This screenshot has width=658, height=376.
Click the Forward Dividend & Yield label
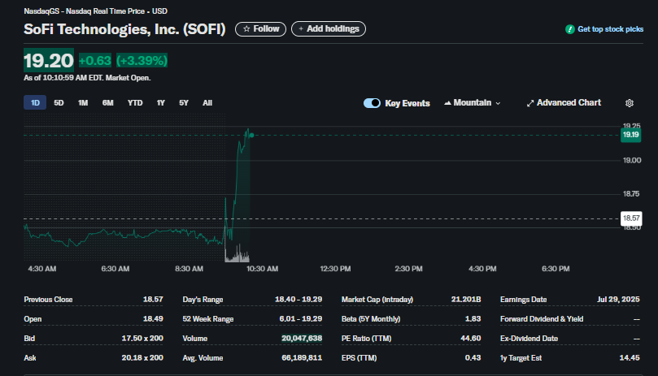[542, 319]
